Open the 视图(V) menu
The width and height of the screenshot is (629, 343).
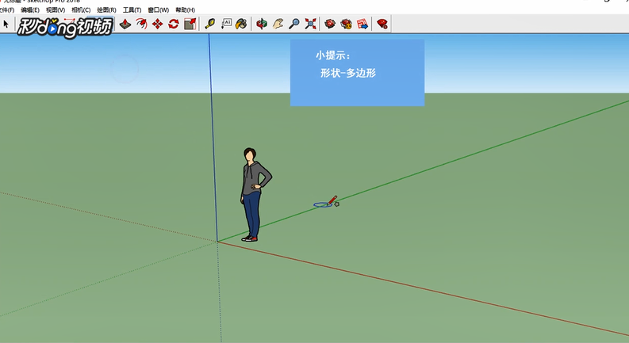pyautogui.click(x=56, y=10)
